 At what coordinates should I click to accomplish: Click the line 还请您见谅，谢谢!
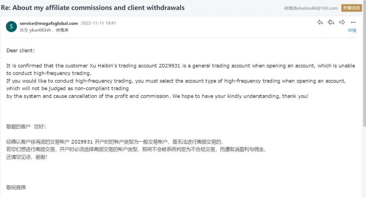27,157
